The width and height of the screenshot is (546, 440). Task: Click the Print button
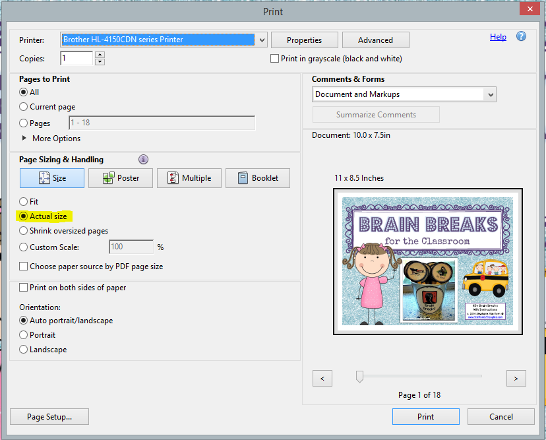coord(426,417)
